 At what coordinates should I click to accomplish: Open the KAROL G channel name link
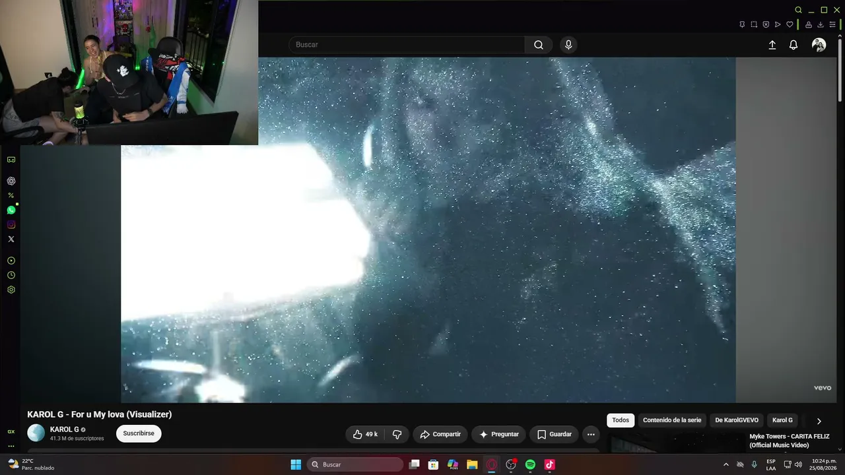tap(64, 429)
